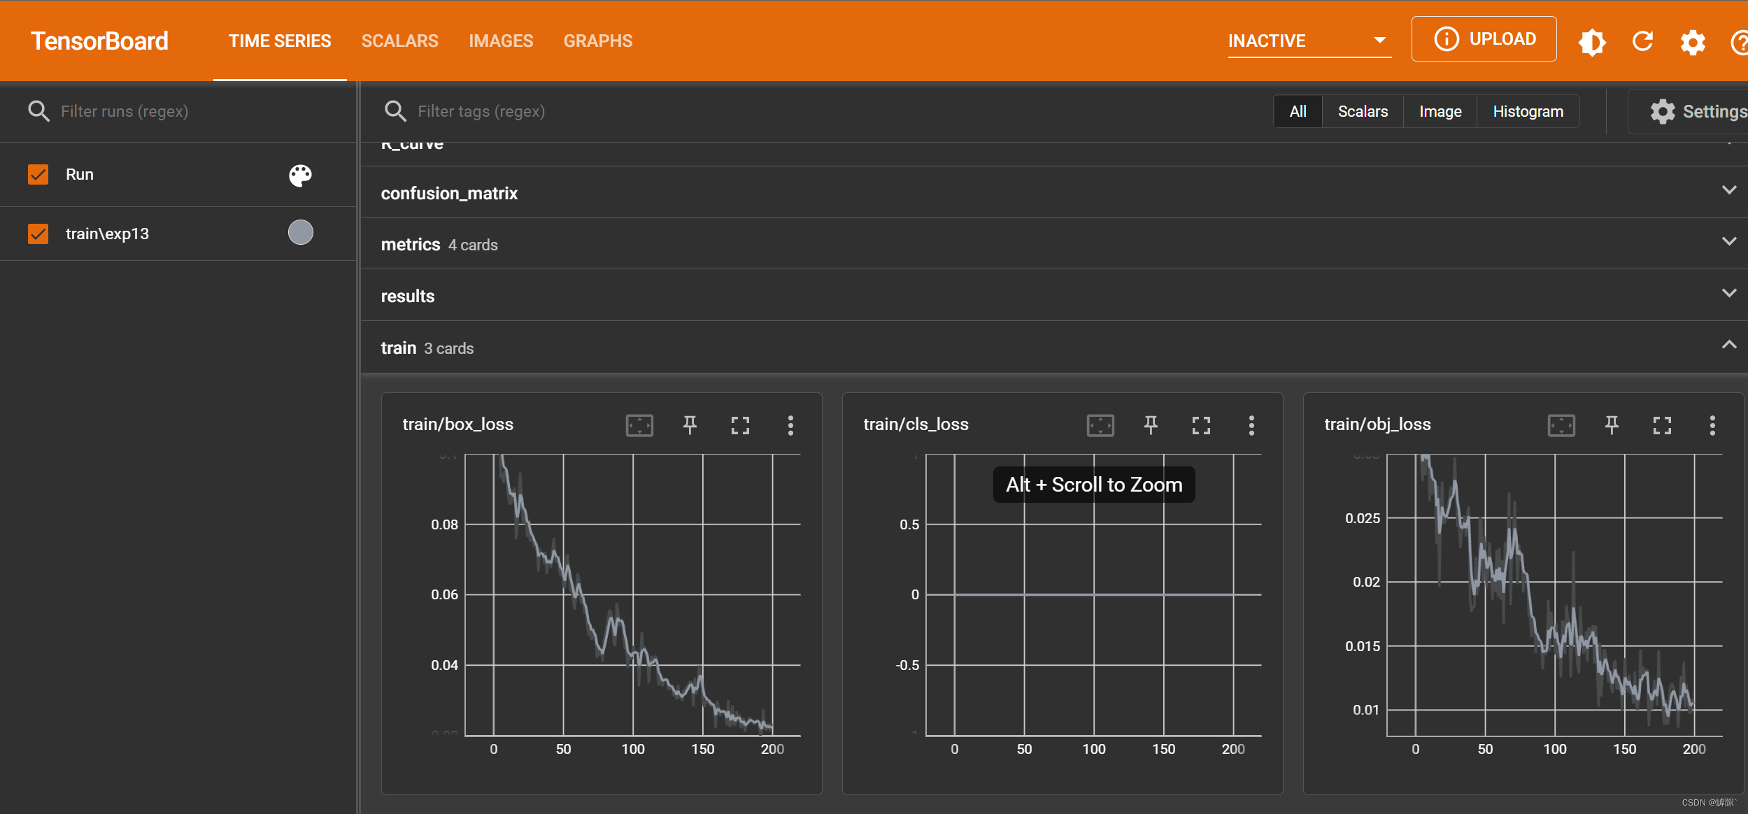The height and width of the screenshot is (814, 1748).
Task: Click the run color palette icon
Action: [301, 175]
